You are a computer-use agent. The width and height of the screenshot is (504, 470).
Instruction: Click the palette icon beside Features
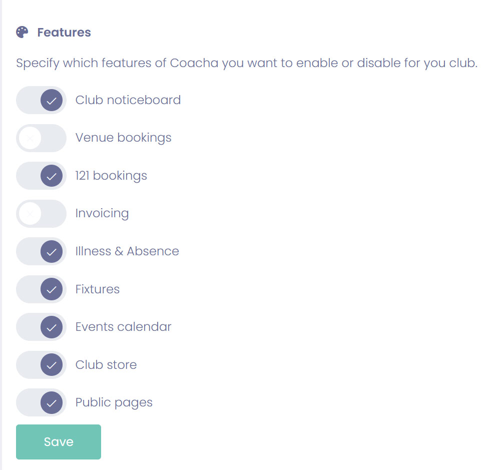coord(23,33)
